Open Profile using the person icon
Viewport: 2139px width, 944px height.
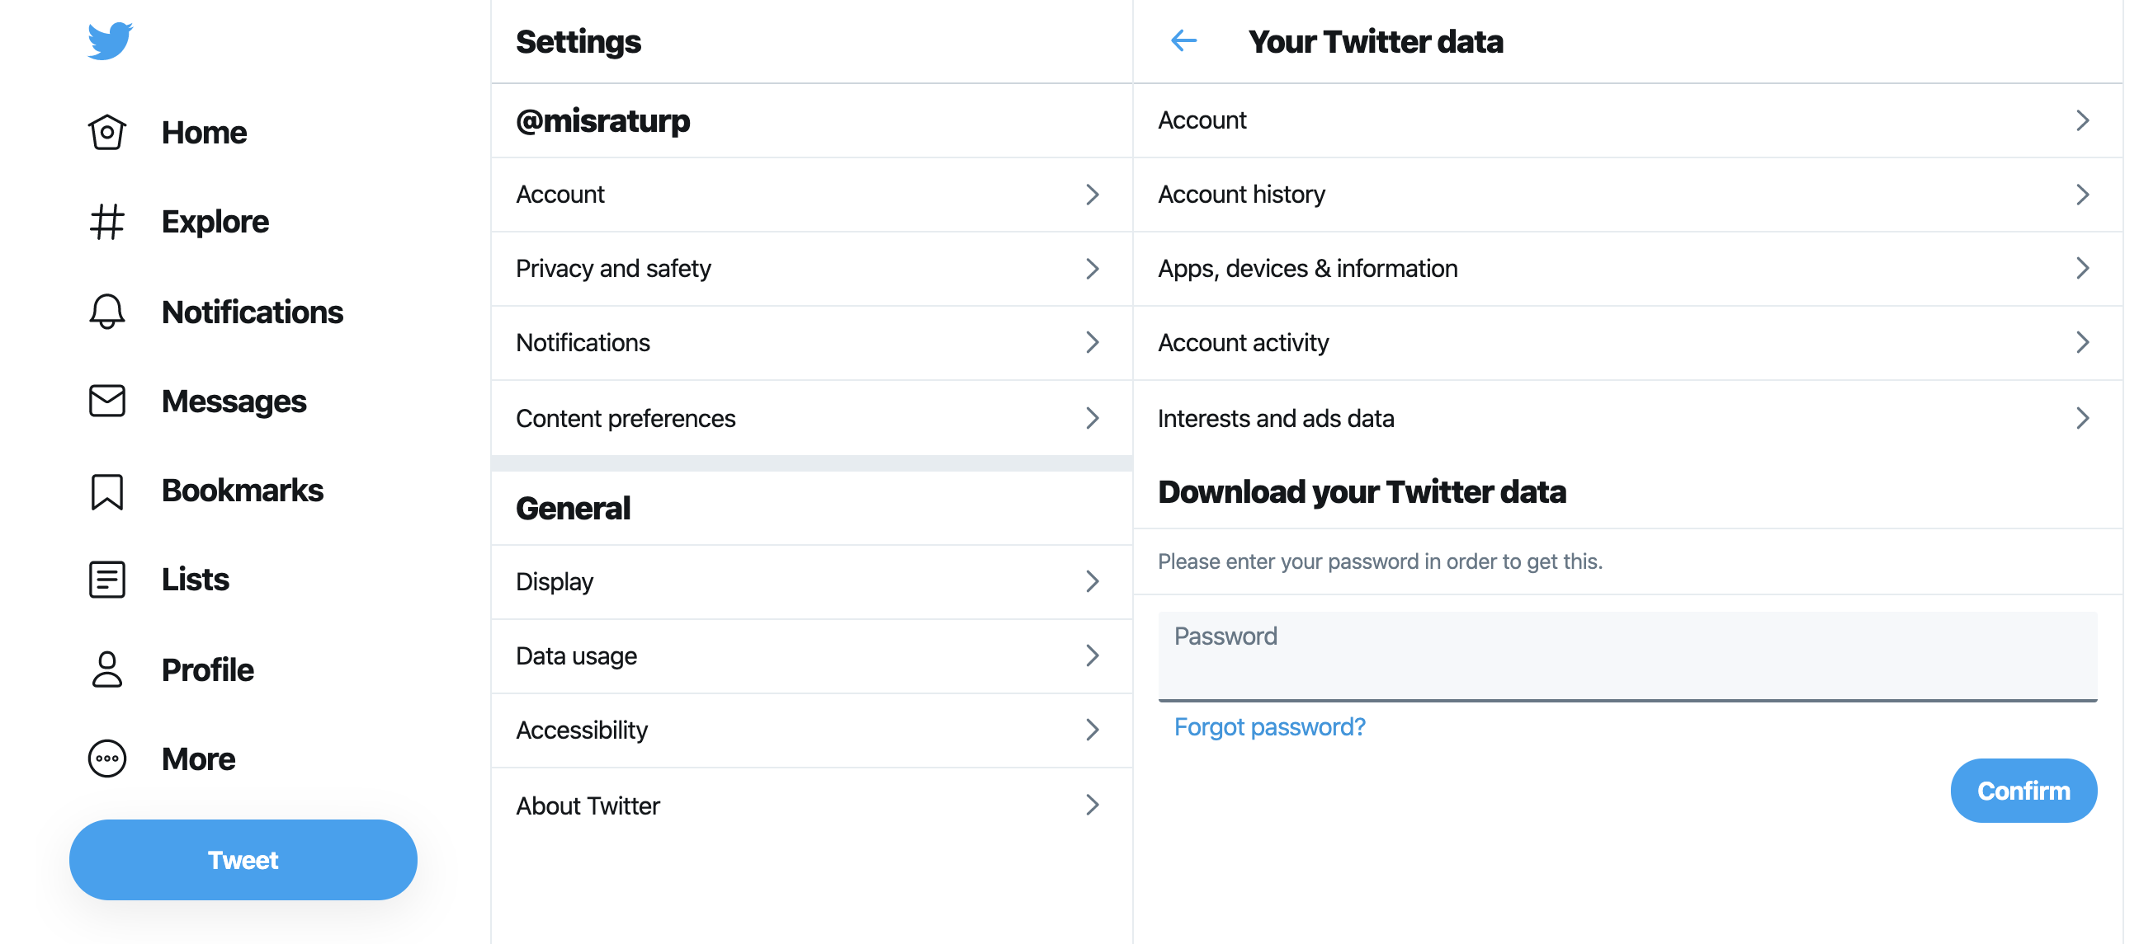pos(107,669)
